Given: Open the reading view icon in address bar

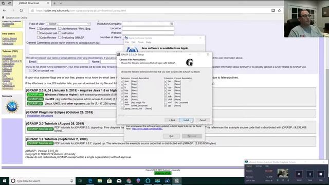Looking at the screenshot, I should (x=273, y=10).
